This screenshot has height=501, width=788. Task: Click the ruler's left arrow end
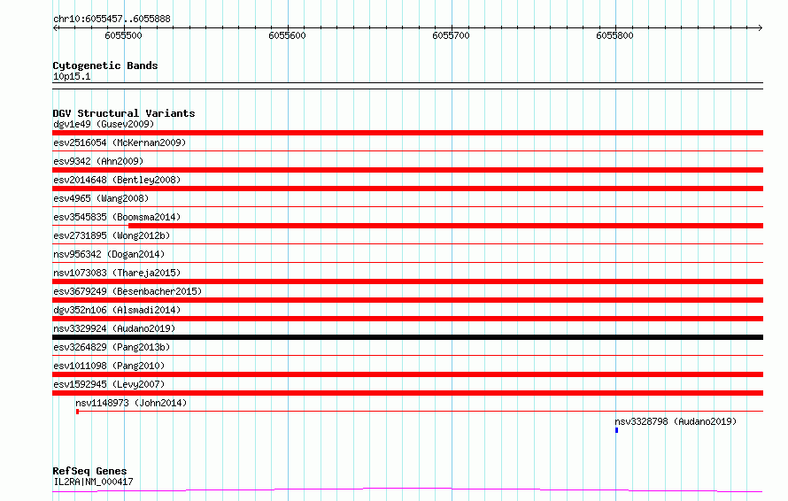(x=56, y=28)
